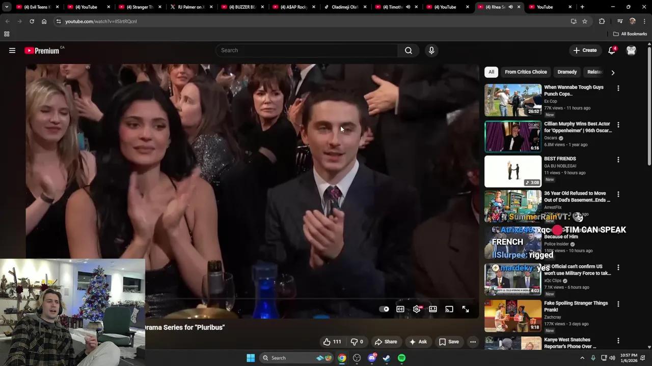This screenshot has width=652, height=366.
Task: Bookmark this page with the star
Action: coord(585,21)
